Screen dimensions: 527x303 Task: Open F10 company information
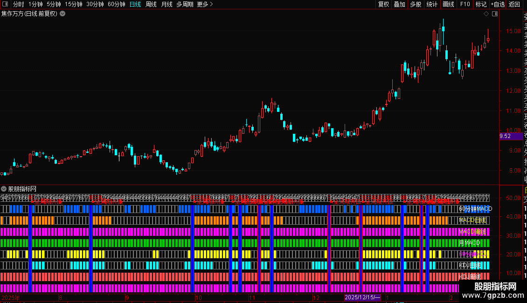pyautogui.click(x=465, y=4)
